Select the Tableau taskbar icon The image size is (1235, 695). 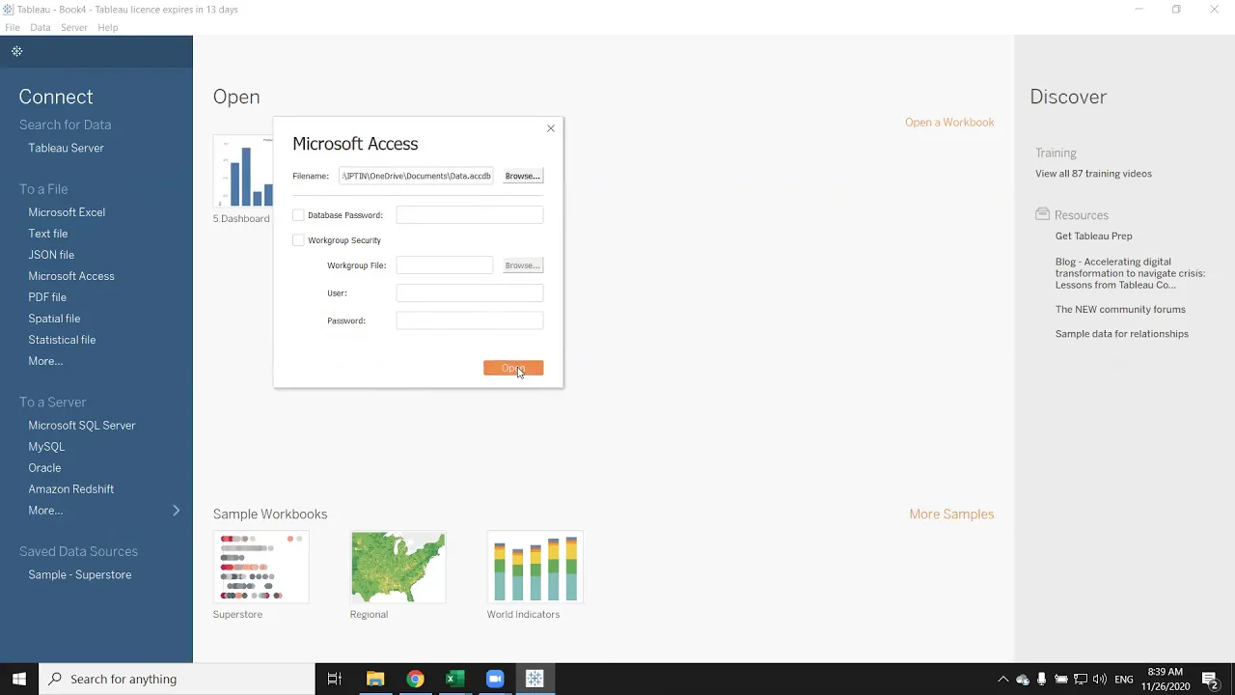[x=535, y=679]
